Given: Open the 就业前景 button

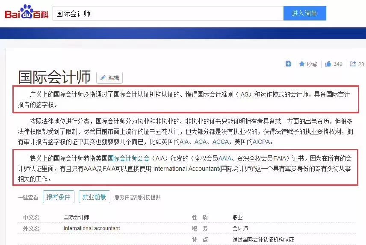Looking at the screenshot, I should [94, 197].
